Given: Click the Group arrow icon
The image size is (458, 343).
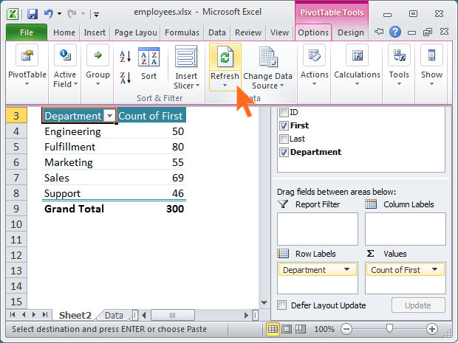Looking at the screenshot, I should pos(98,55).
